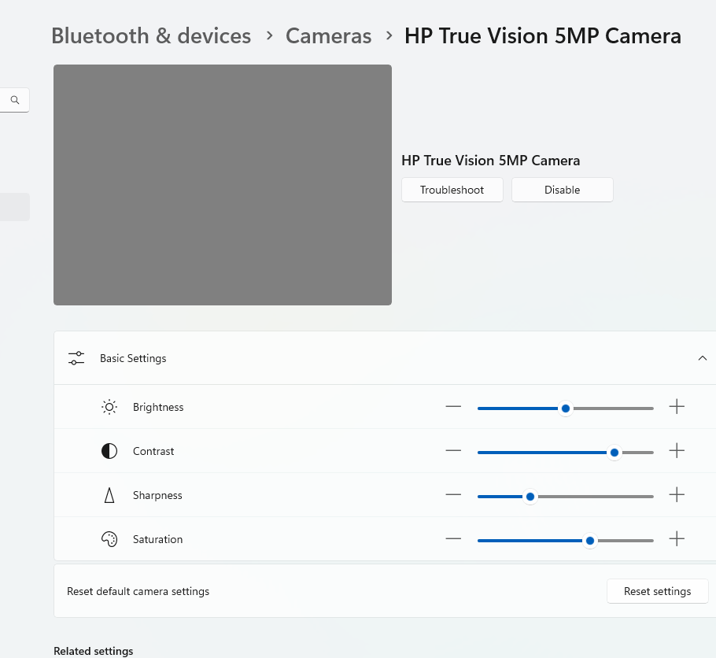
Task: Click the Saturation slider handle
Action: pyautogui.click(x=589, y=540)
